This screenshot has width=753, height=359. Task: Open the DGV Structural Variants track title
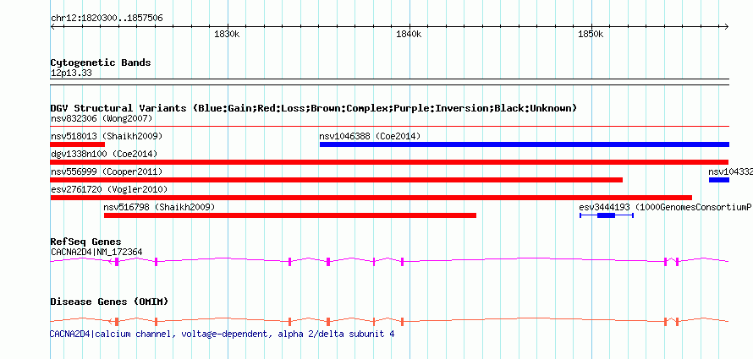pos(314,108)
